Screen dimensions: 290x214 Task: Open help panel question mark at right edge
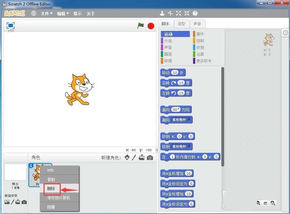(286, 33)
